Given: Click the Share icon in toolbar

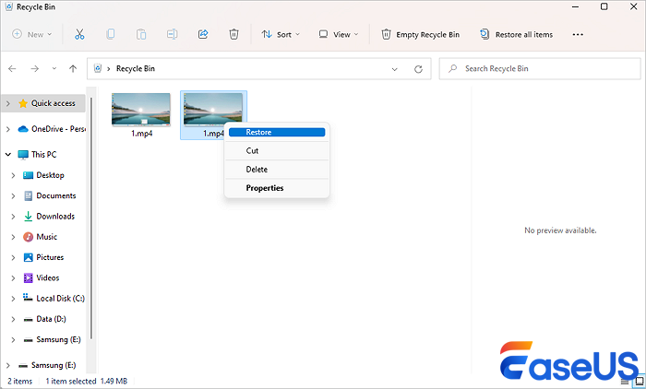Looking at the screenshot, I should [x=203, y=34].
